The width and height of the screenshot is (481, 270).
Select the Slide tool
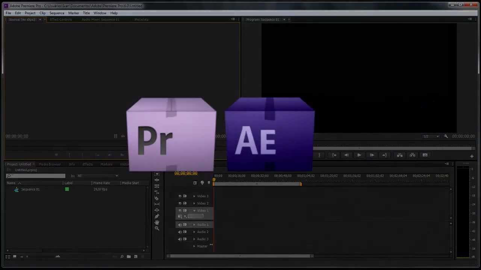(157, 210)
